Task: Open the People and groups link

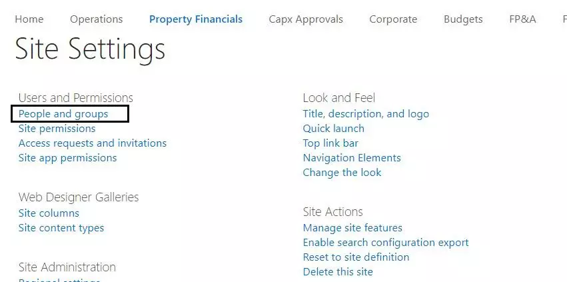Action: click(x=63, y=114)
